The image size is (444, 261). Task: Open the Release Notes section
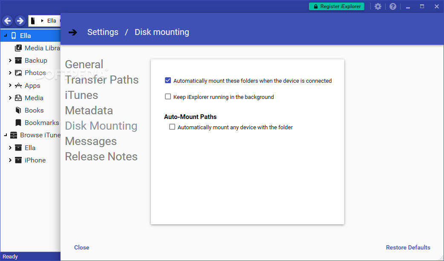pyautogui.click(x=101, y=156)
